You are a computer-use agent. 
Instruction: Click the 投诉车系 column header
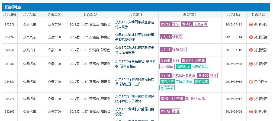click(x=54, y=15)
